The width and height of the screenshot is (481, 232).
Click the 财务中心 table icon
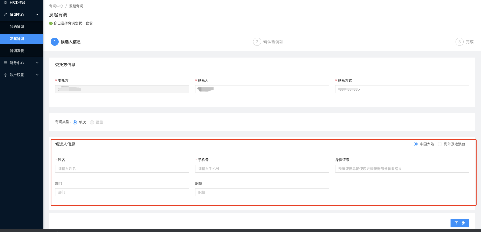pos(6,63)
